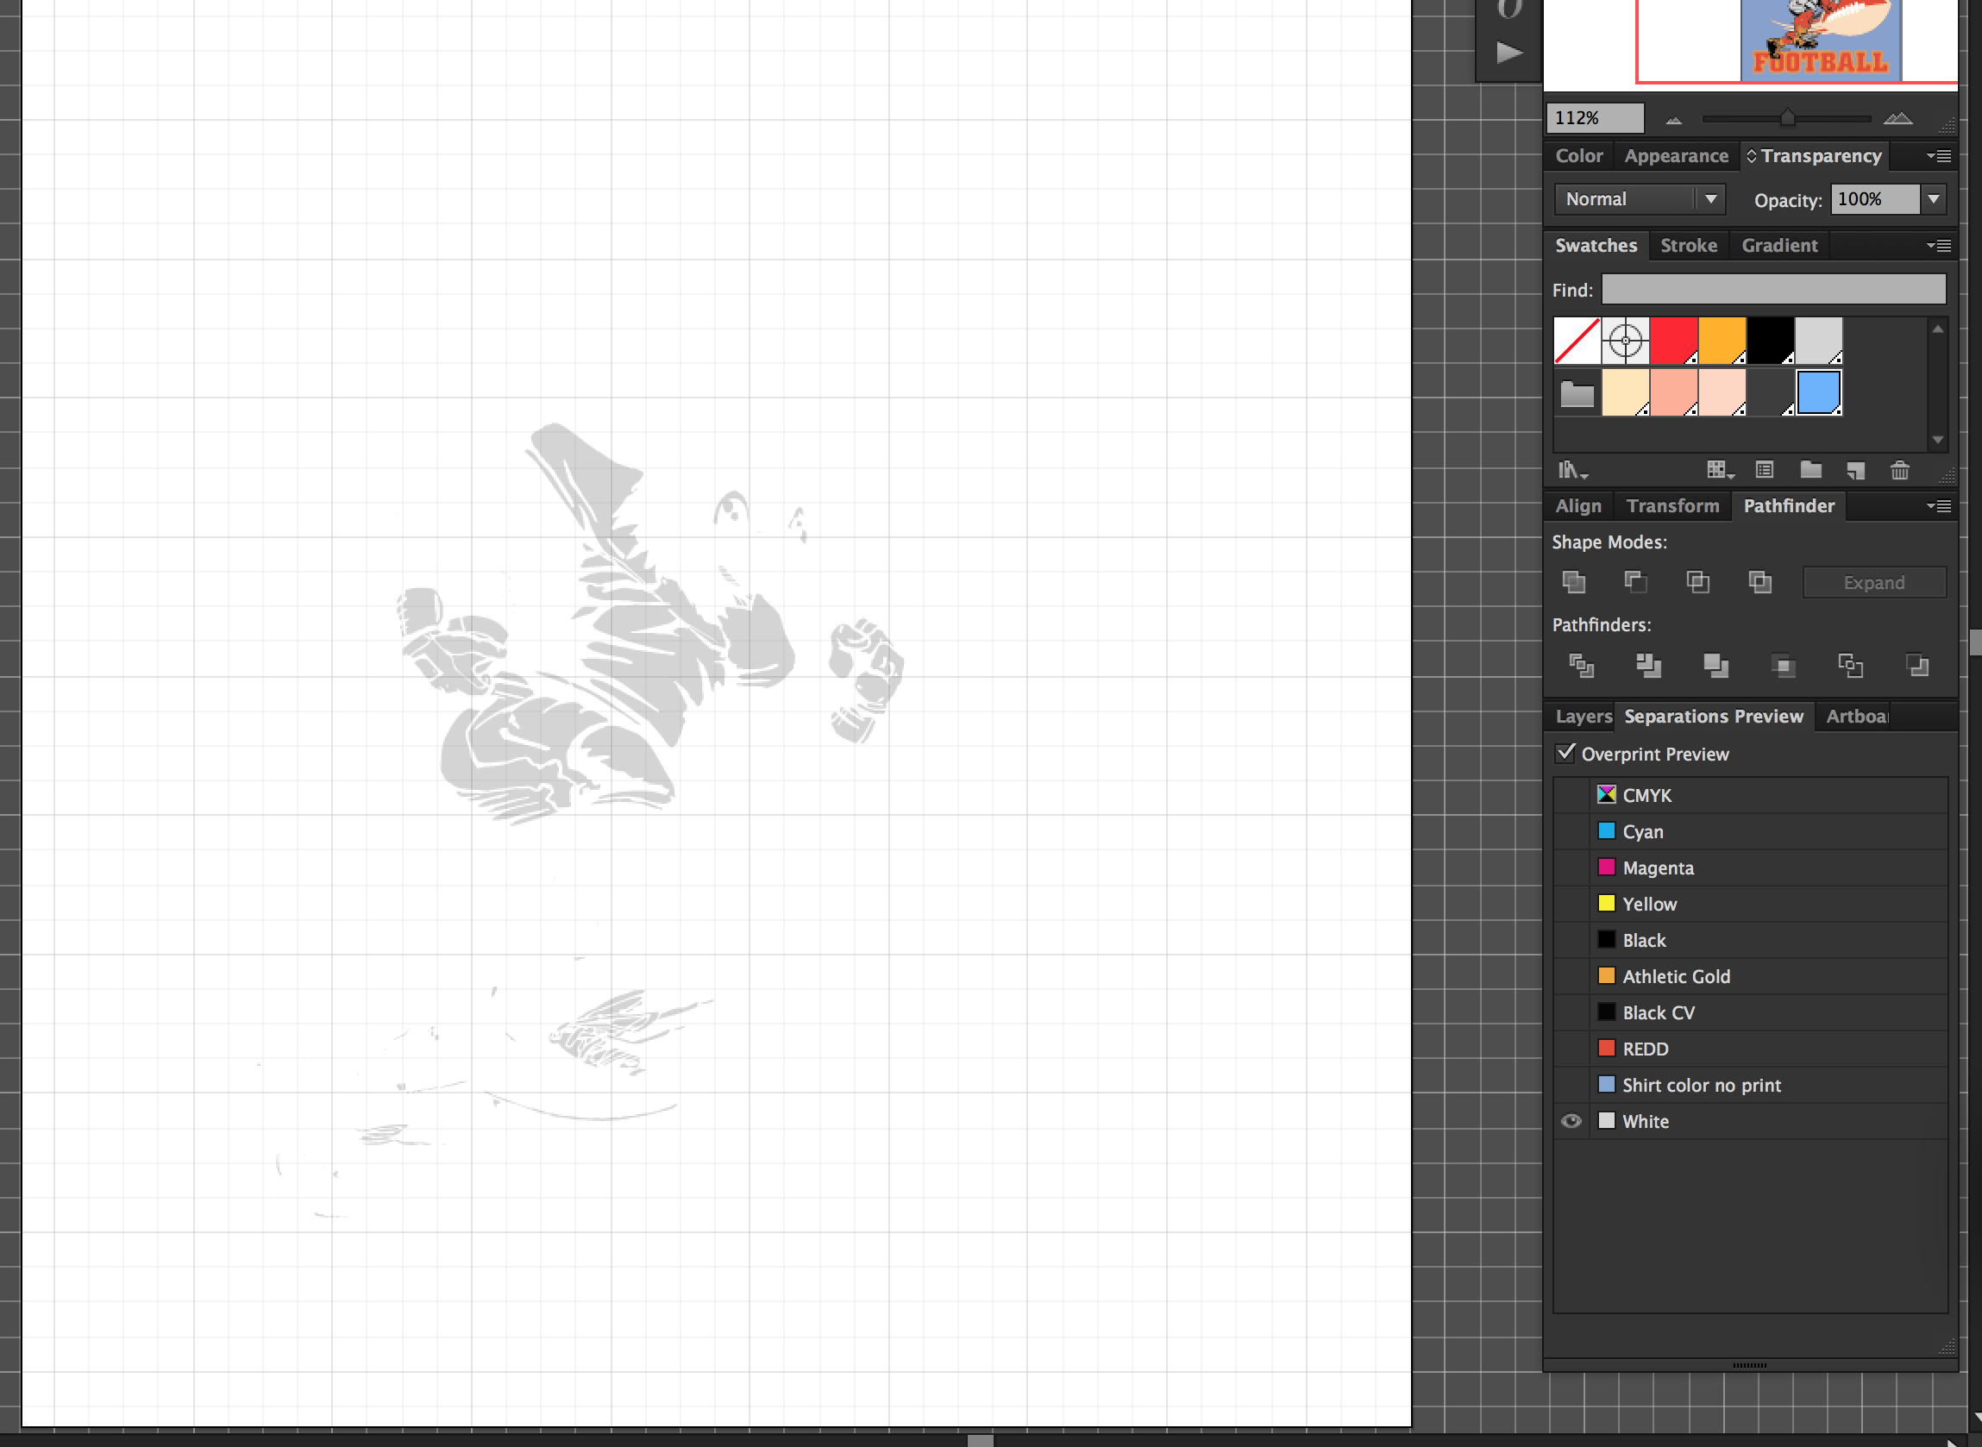
Task: Select the black spot color swatch
Action: click(1770, 341)
